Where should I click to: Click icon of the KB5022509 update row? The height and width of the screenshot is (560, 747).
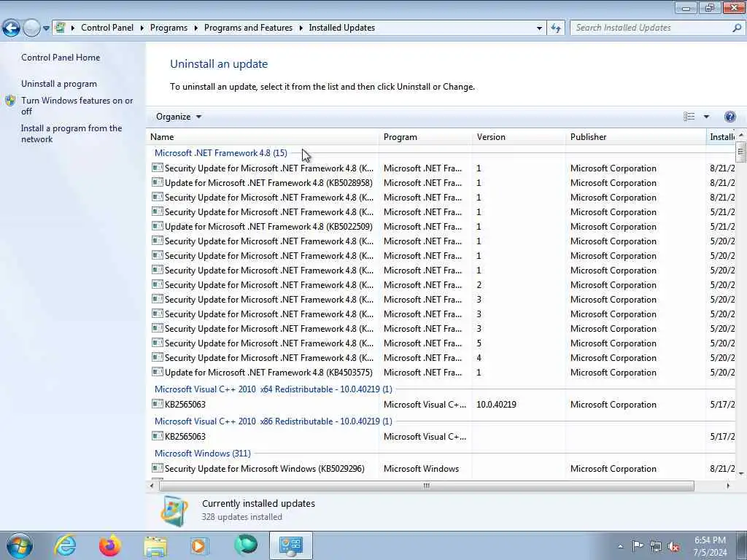click(x=158, y=226)
